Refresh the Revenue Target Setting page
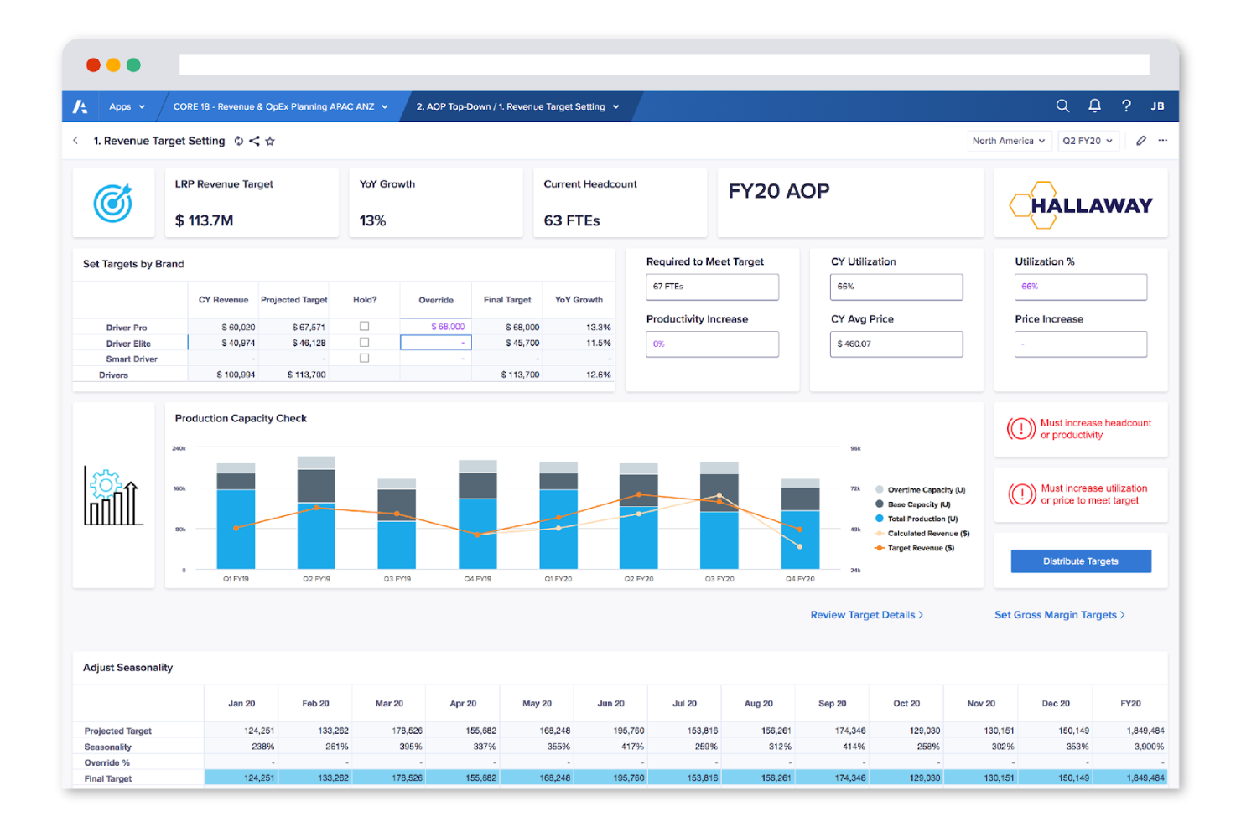The height and width of the screenshot is (827, 1241). click(239, 141)
